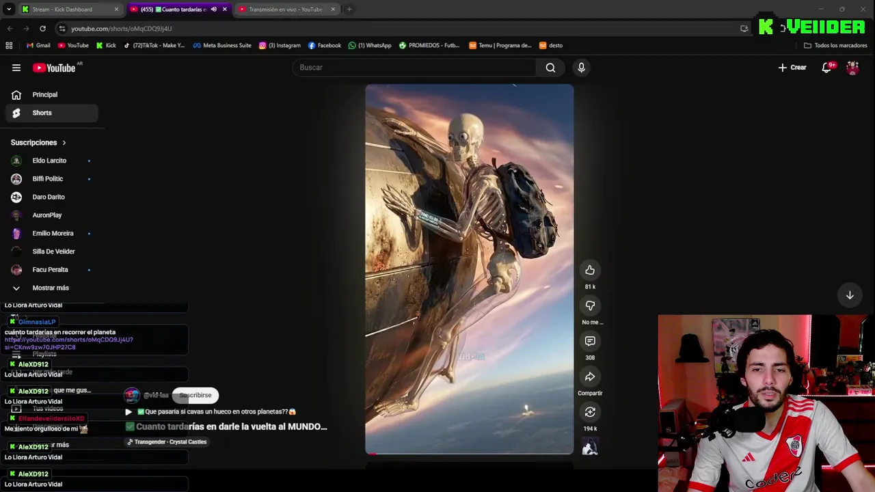Open Gmail bookmark
The image size is (875, 492).
point(38,46)
